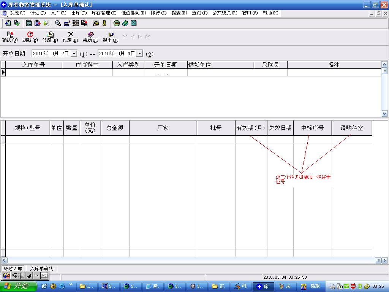The image size is (389, 292).
Task: Click the 新. taskbar window button
Action: click(x=152, y=286)
